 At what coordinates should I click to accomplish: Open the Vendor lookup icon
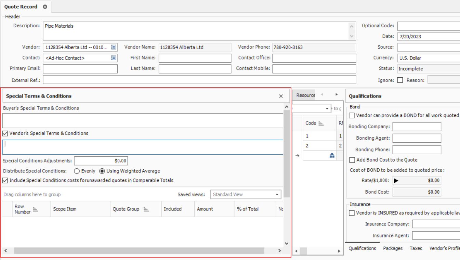(x=114, y=47)
